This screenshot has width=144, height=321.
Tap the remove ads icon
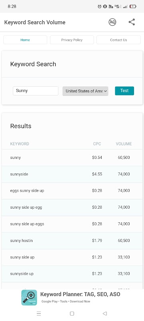112,22
